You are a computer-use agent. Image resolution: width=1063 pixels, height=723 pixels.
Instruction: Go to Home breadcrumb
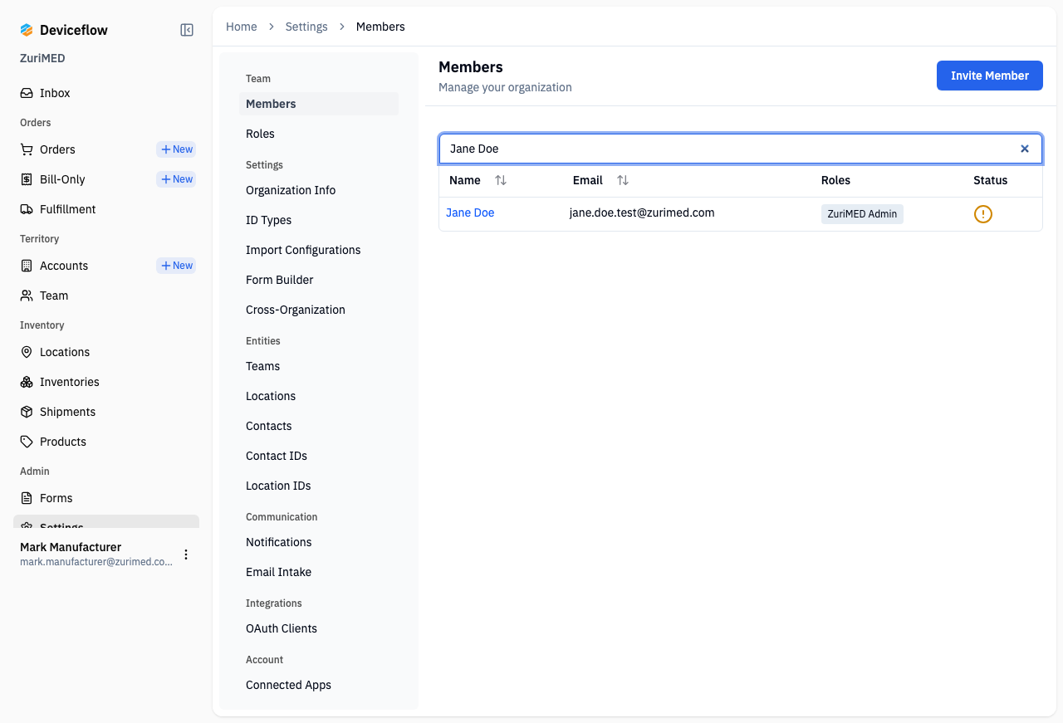point(242,27)
